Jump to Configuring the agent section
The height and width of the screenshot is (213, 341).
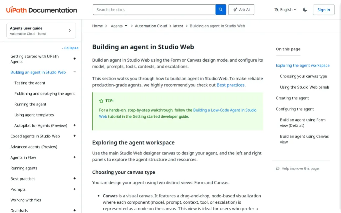(295, 109)
